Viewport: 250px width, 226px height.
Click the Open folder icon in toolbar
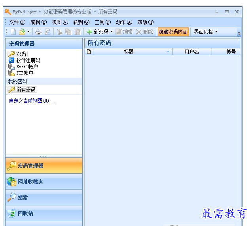point(22,32)
